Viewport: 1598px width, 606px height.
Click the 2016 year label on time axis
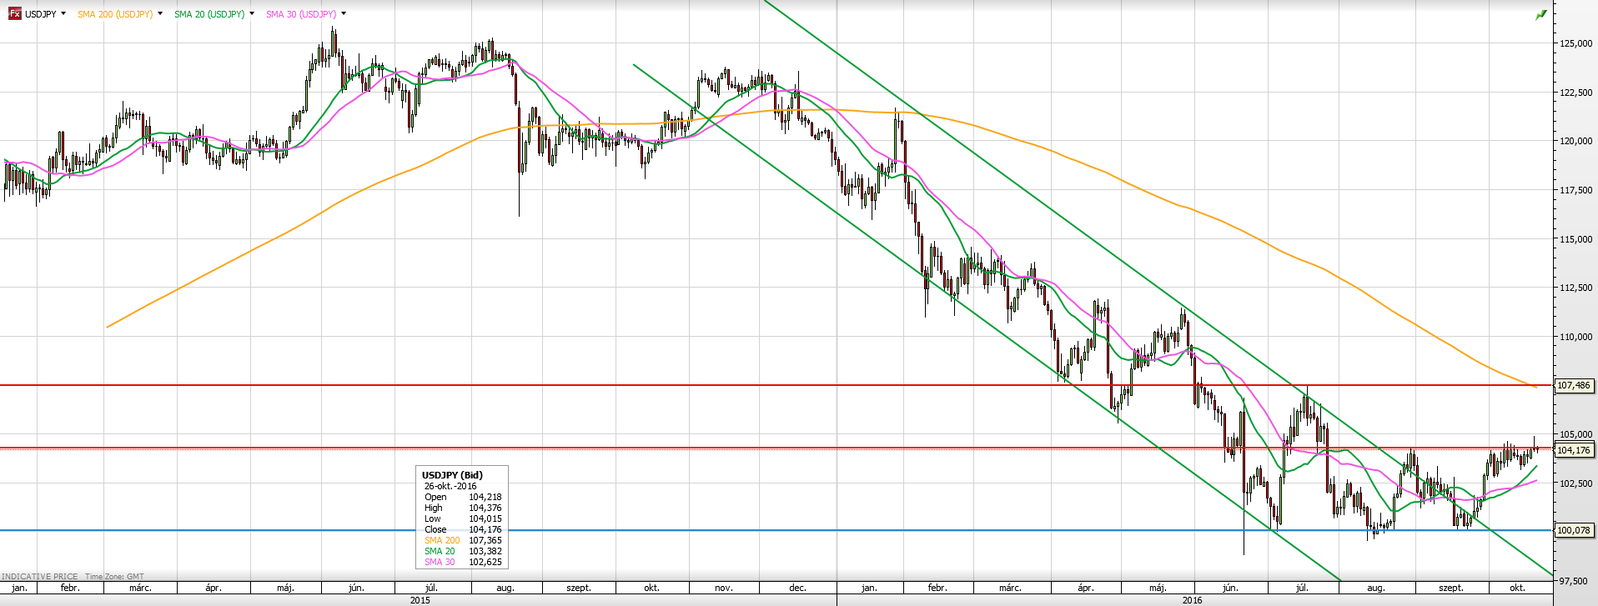coord(1193,600)
